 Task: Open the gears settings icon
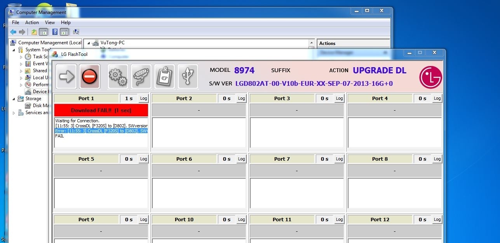tap(118, 76)
